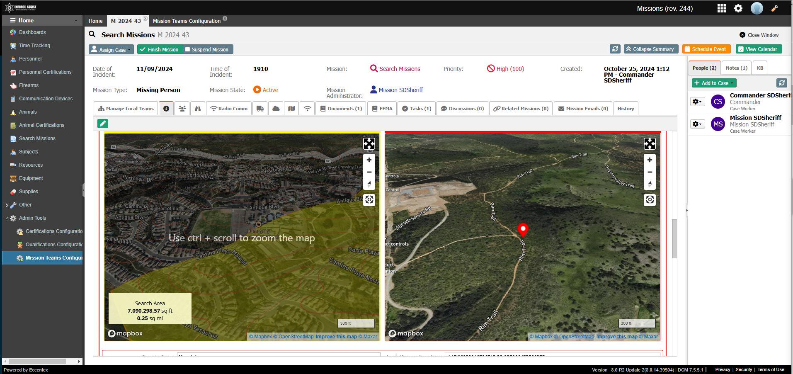793x374 pixels.
Task: Click the Suspend Mission button
Action: point(208,49)
